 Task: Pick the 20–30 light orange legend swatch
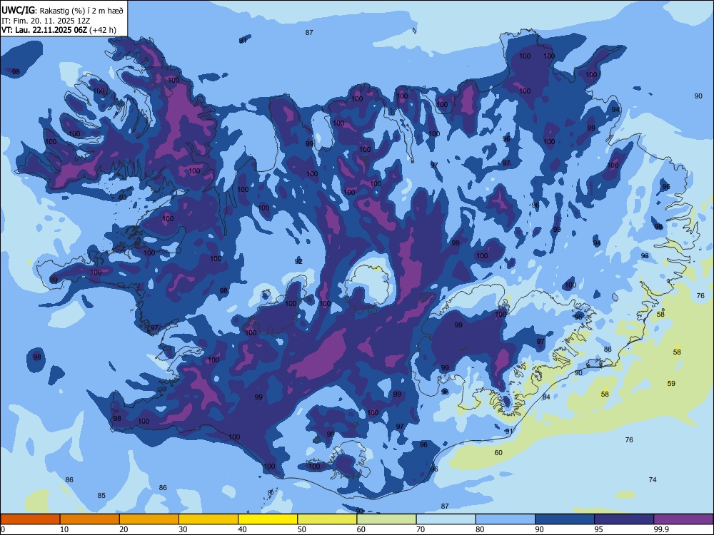(149, 519)
